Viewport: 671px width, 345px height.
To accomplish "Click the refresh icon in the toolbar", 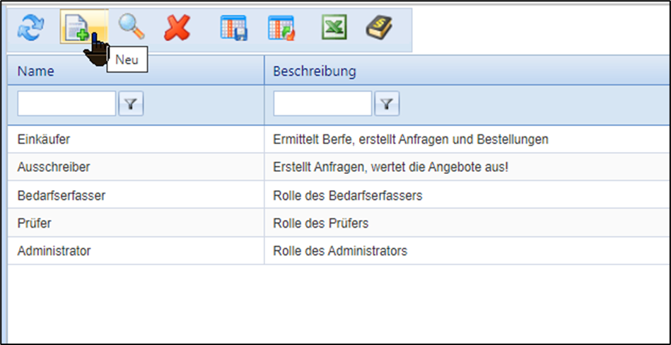I will 30,27.
